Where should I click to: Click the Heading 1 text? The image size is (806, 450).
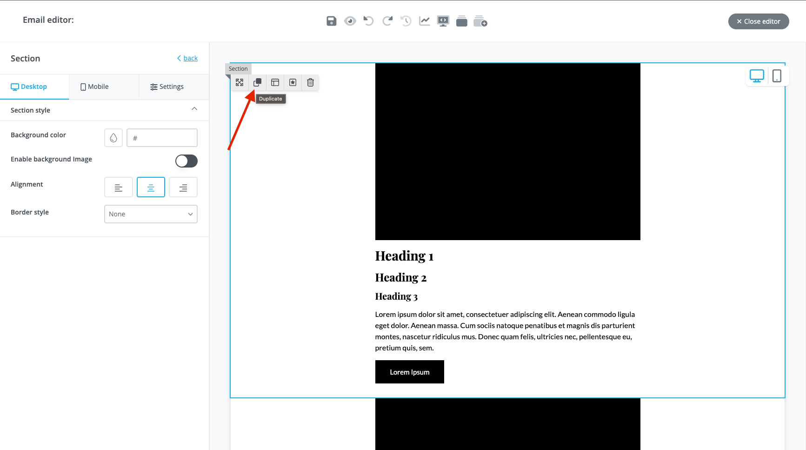pyautogui.click(x=404, y=256)
